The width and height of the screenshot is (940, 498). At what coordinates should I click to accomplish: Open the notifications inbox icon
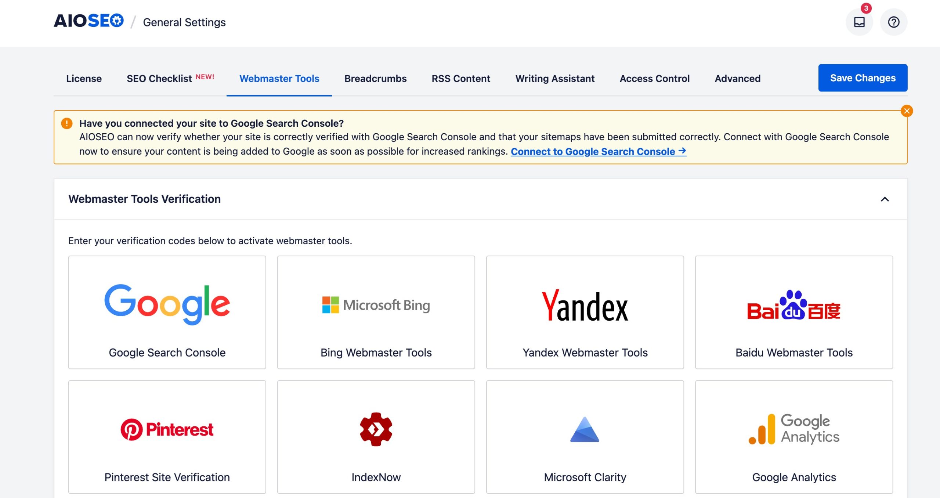[x=859, y=22]
